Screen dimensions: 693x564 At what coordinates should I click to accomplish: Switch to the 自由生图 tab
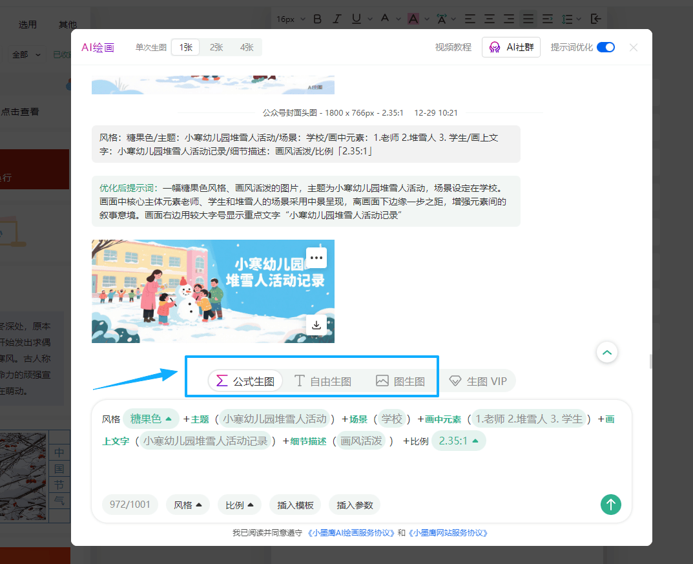(323, 381)
